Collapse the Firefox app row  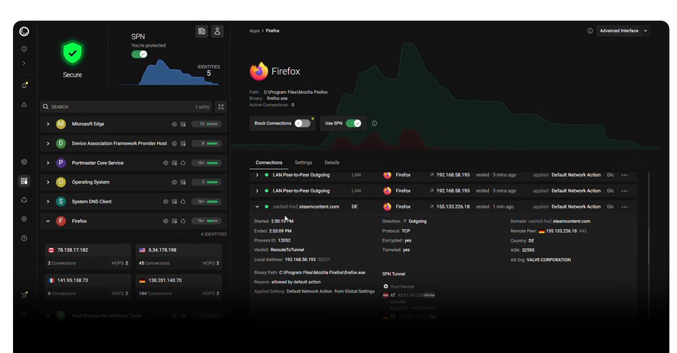48,221
